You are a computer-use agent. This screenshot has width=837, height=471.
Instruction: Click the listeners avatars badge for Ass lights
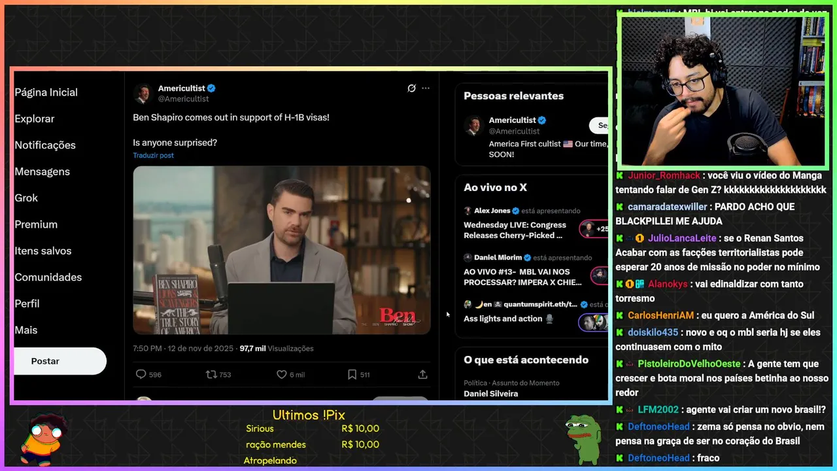[x=594, y=323]
